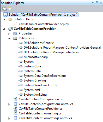The image size is (103, 122).
Task: Select CsvFileTableContentProvider.cs file
Action: point(41,109)
